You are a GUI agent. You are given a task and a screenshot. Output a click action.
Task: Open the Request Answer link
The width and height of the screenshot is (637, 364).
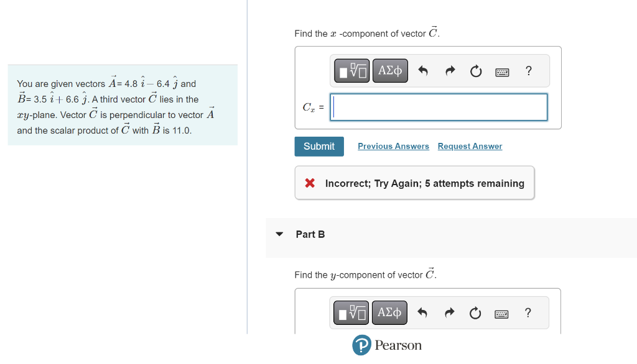coord(470,146)
